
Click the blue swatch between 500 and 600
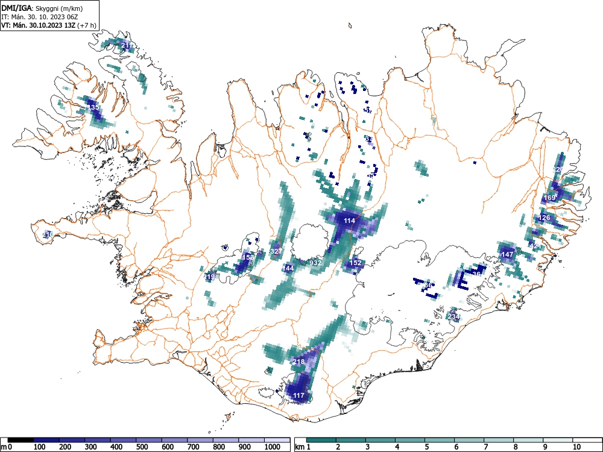149,440
